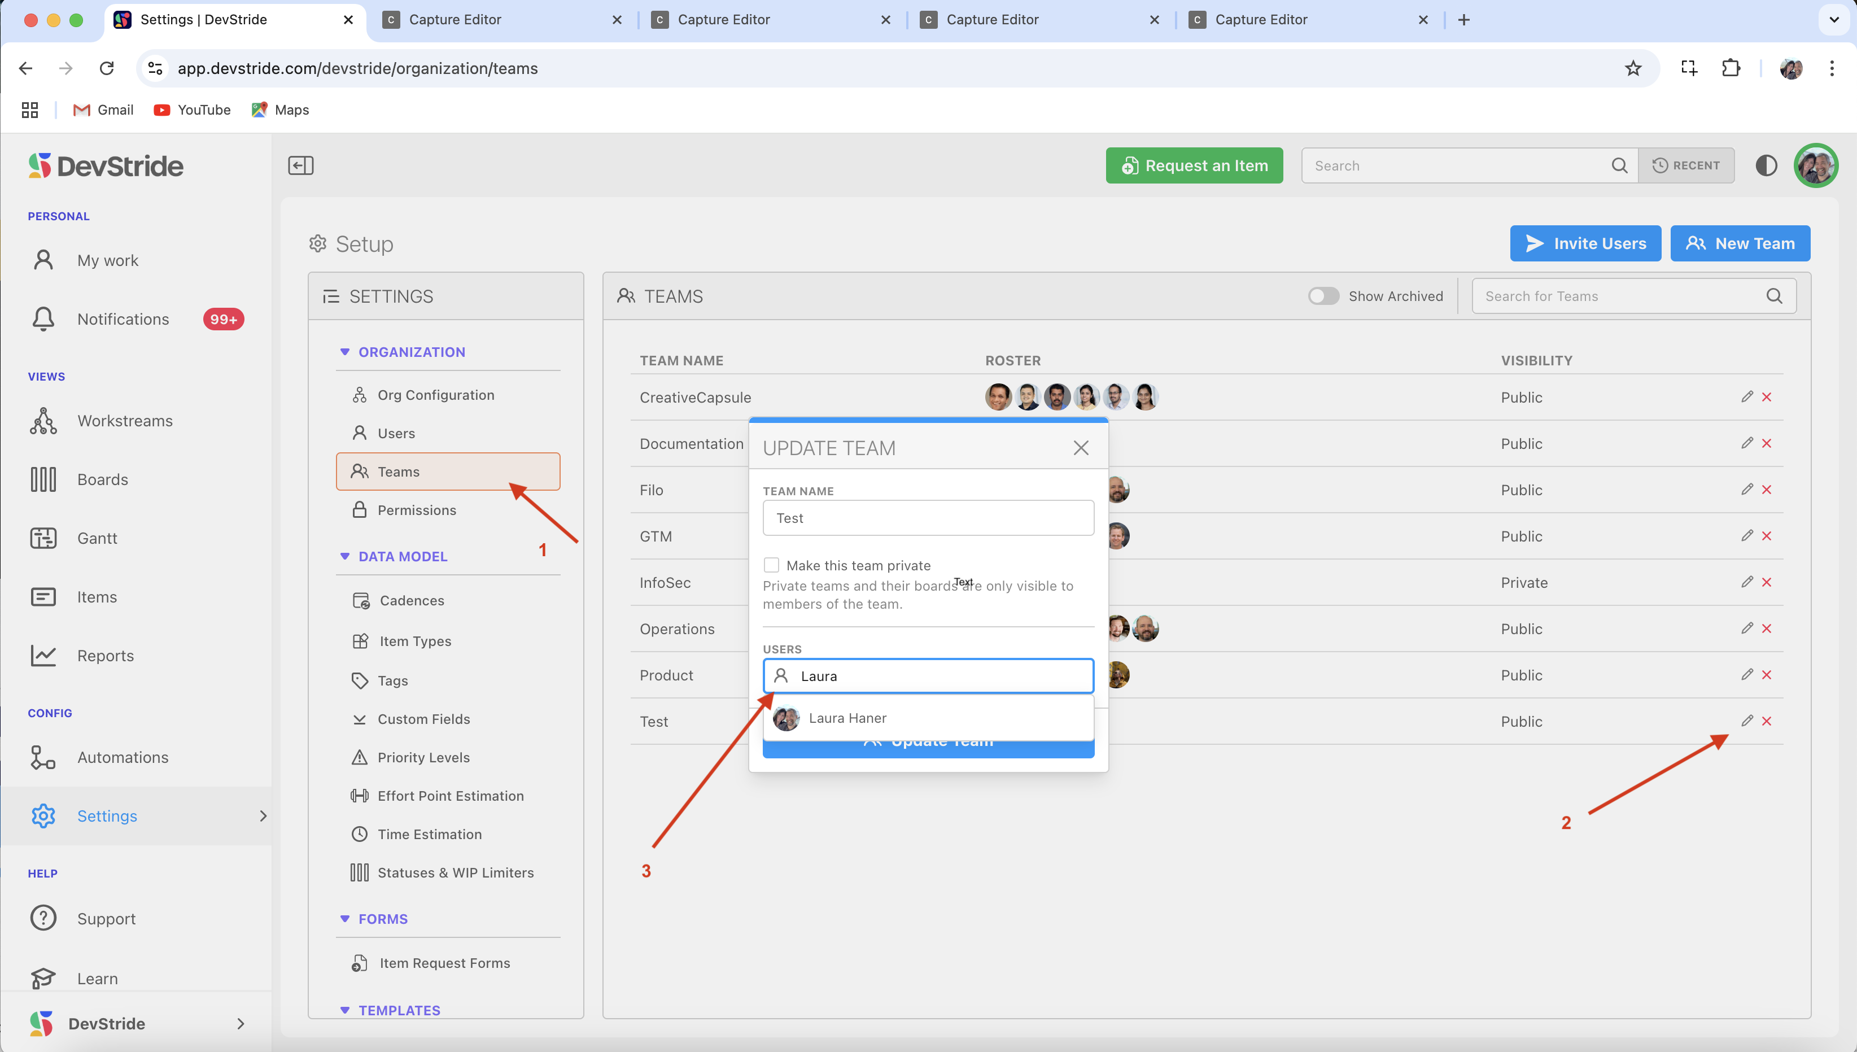Open Chrome tab list dropdown arrow
This screenshot has height=1052, width=1857.
click(1833, 20)
